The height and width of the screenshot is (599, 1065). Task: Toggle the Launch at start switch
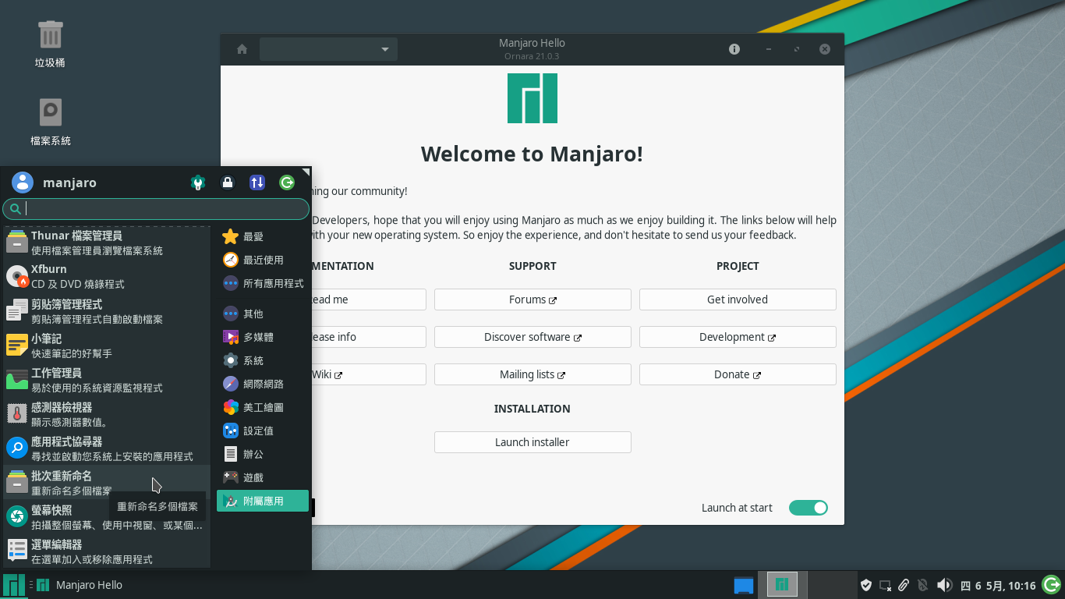(808, 508)
